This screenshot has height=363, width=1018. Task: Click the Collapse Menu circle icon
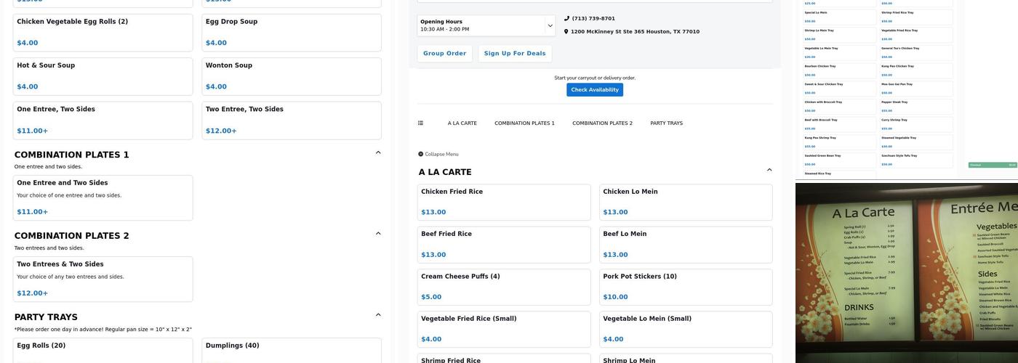click(x=420, y=155)
